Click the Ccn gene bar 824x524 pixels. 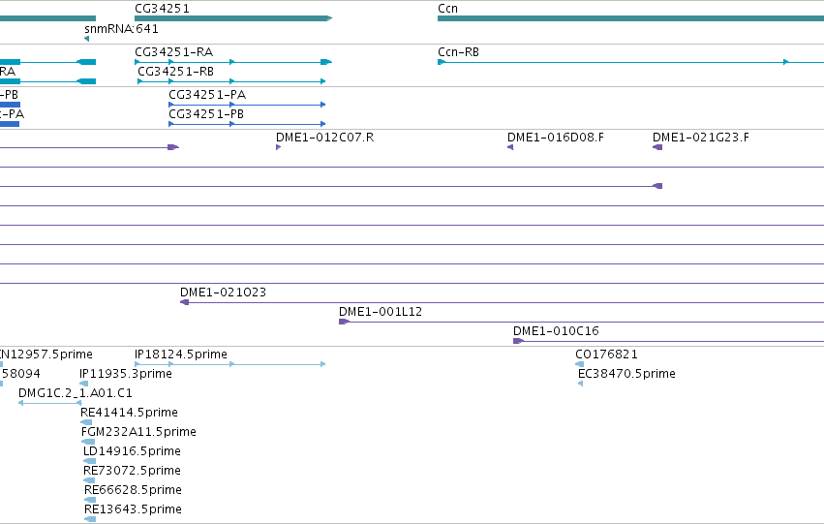click(630, 18)
